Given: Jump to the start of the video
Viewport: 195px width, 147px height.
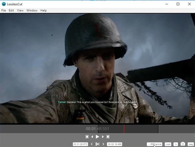Looking at the screenshot, I should coord(87,137).
